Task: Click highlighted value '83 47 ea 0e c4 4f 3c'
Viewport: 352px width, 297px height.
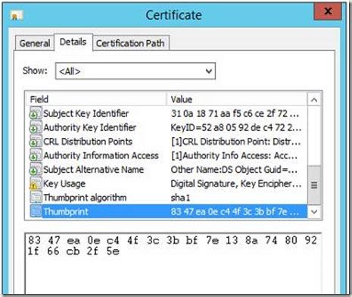Action: (235, 211)
